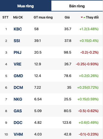Click the Mã CK column header

coord(18,17)
